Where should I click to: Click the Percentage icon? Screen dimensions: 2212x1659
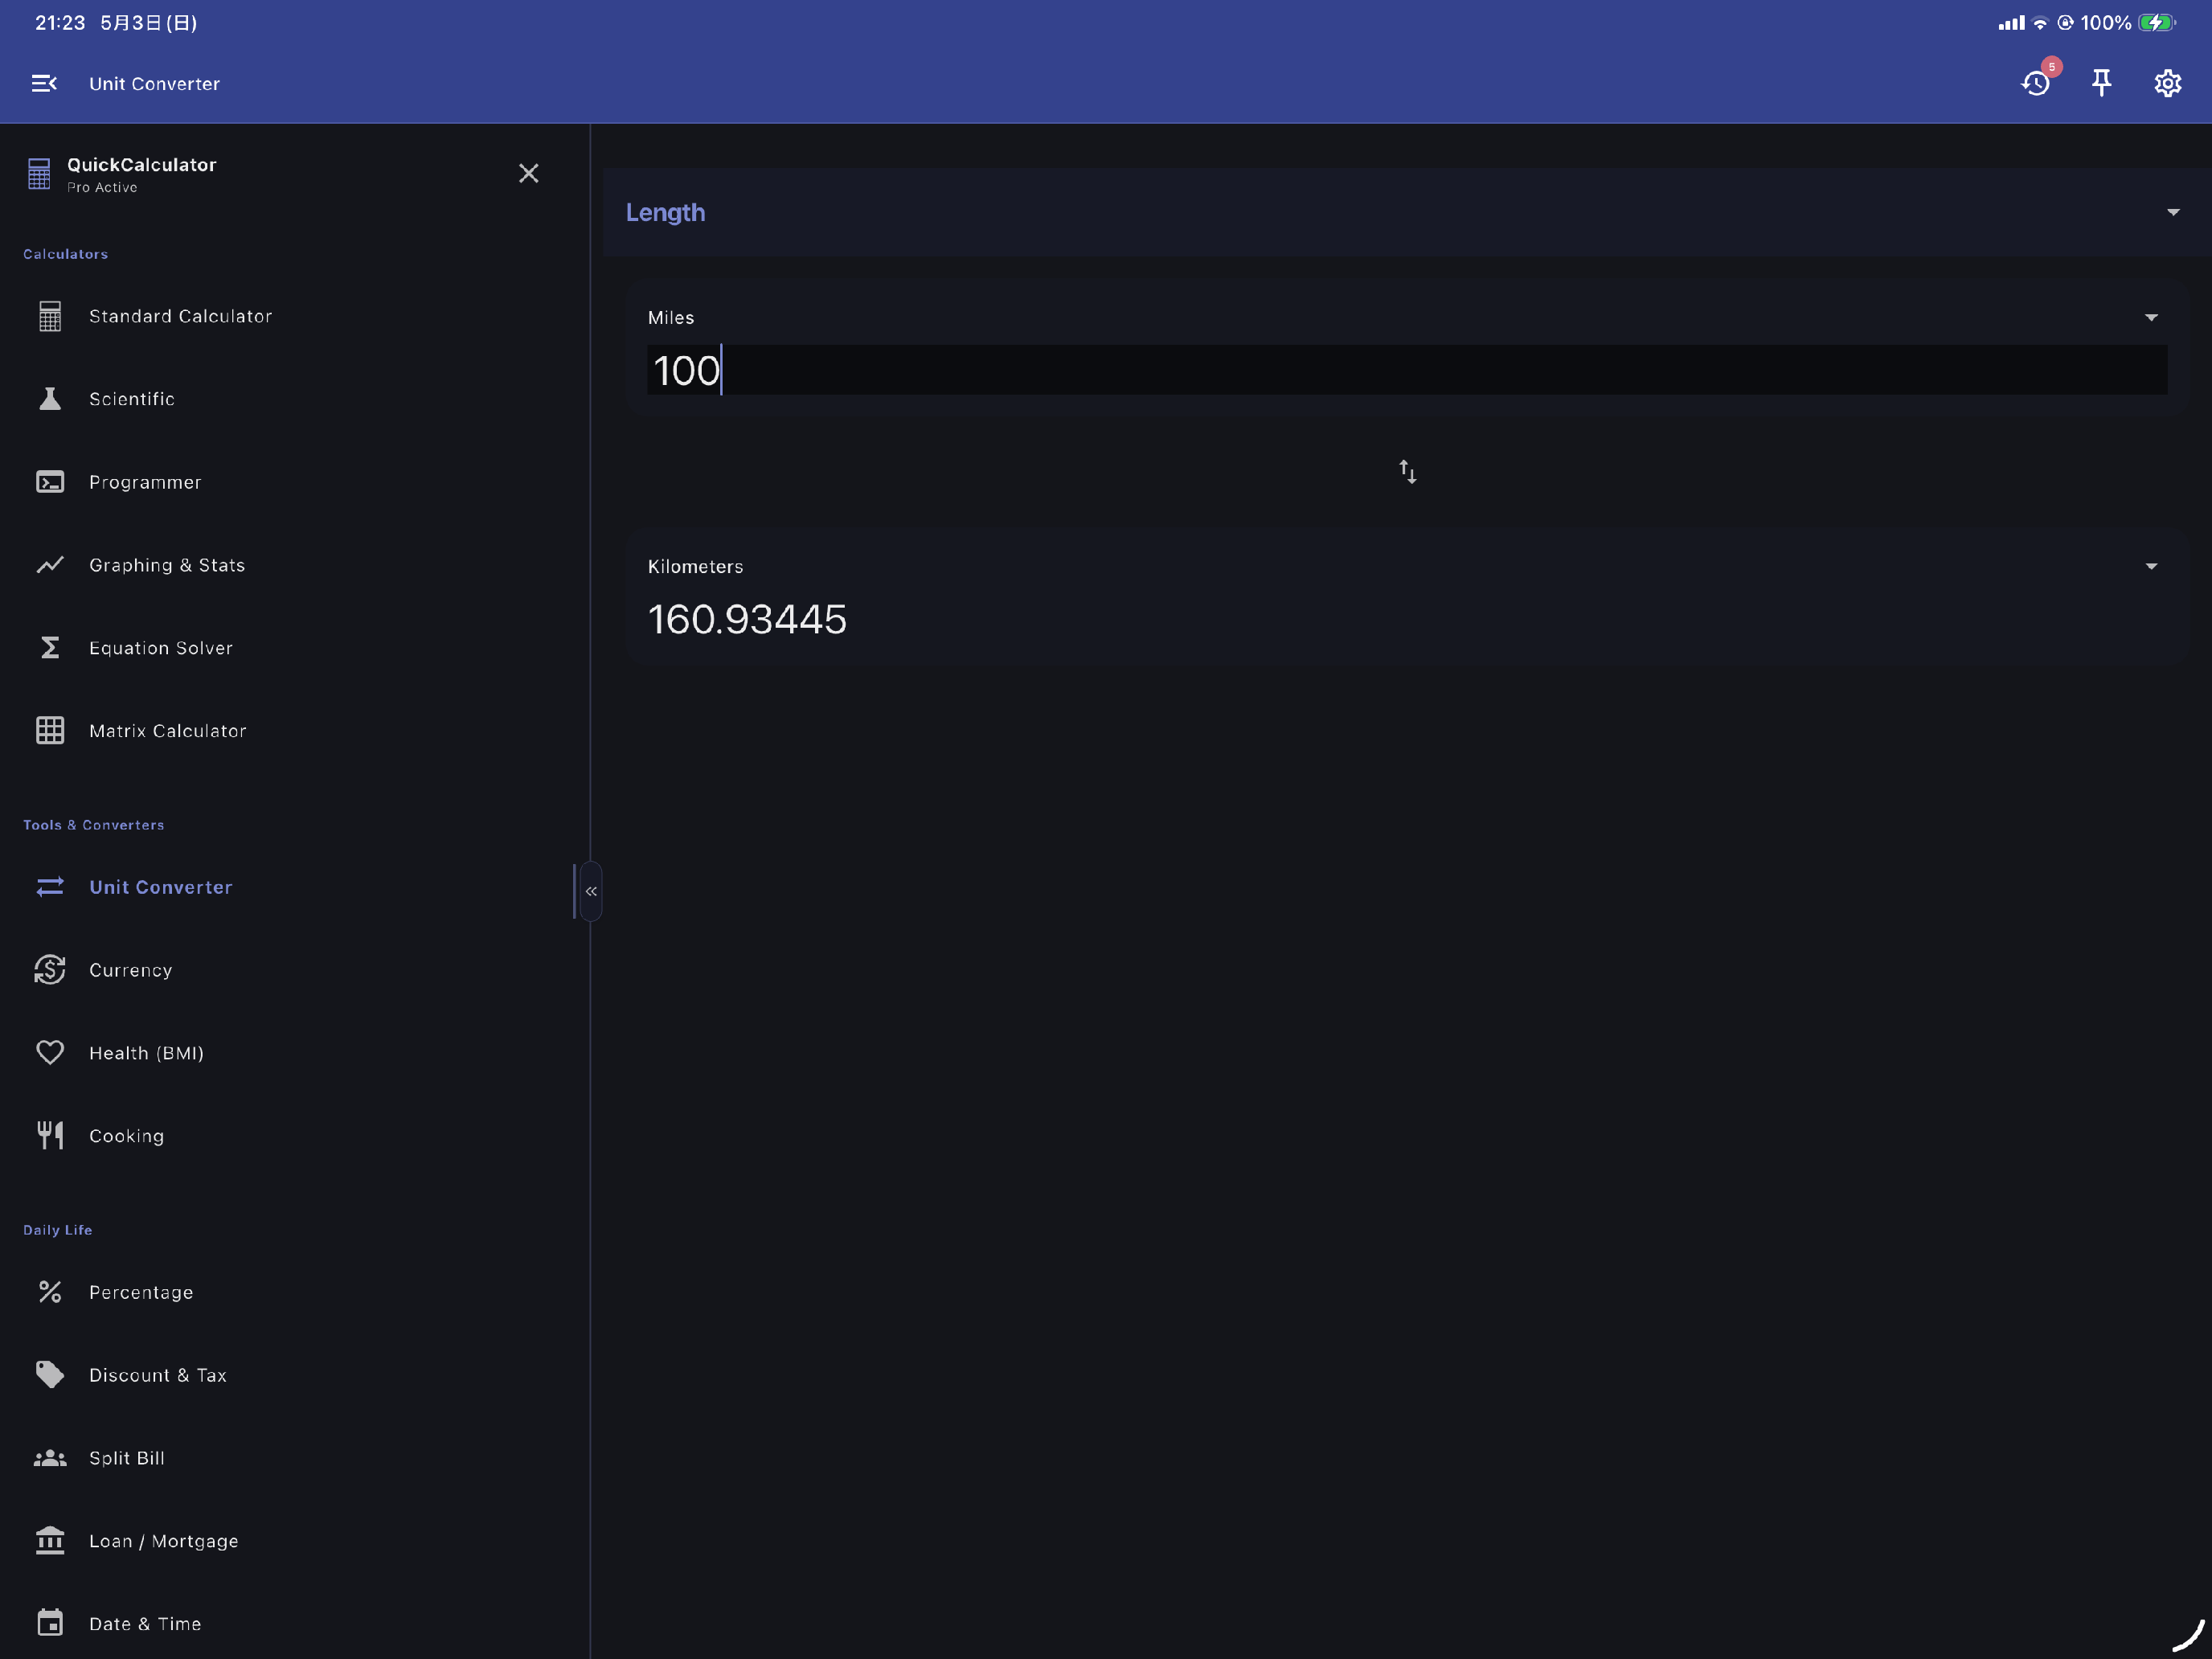50,1292
